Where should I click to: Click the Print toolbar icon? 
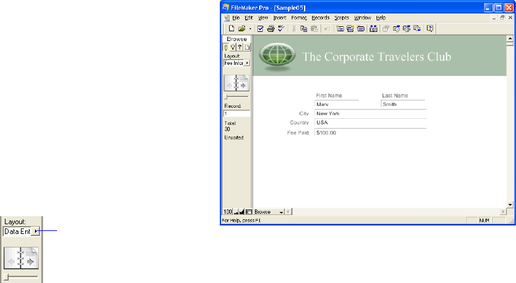click(x=270, y=29)
